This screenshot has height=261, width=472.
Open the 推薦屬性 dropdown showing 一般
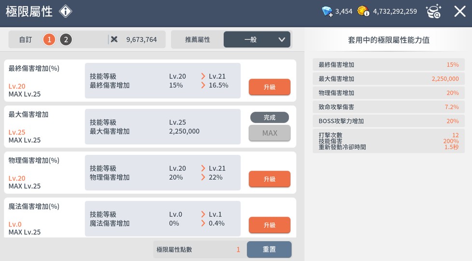coord(257,40)
